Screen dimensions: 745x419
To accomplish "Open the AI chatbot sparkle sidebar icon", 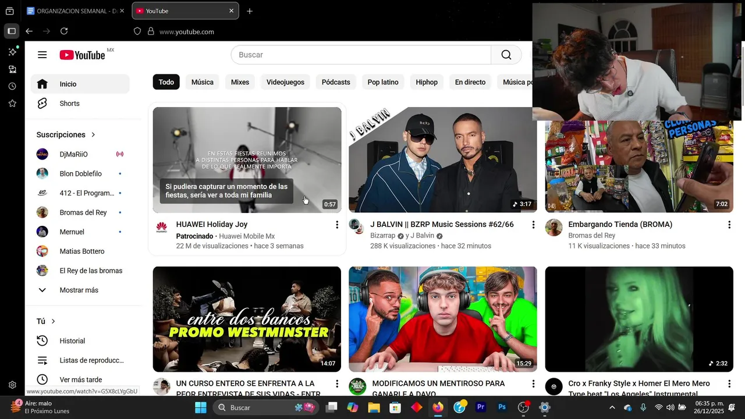I will (x=12, y=52).
